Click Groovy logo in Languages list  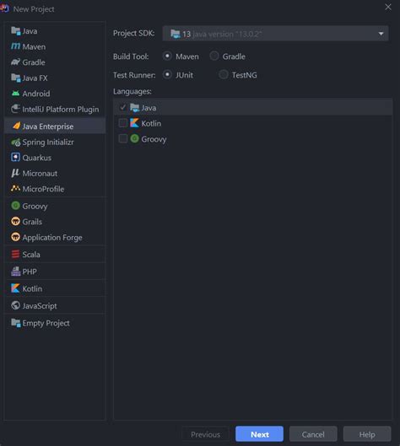click(x=134, y=139)
